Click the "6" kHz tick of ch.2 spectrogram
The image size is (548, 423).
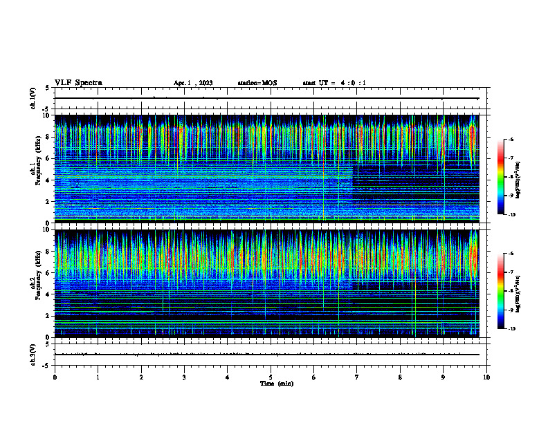[x=48, y=273]
